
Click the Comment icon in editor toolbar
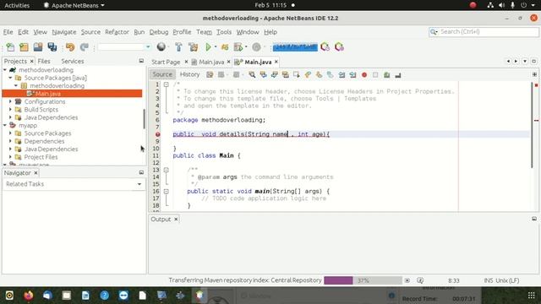(x=387, y=75)
